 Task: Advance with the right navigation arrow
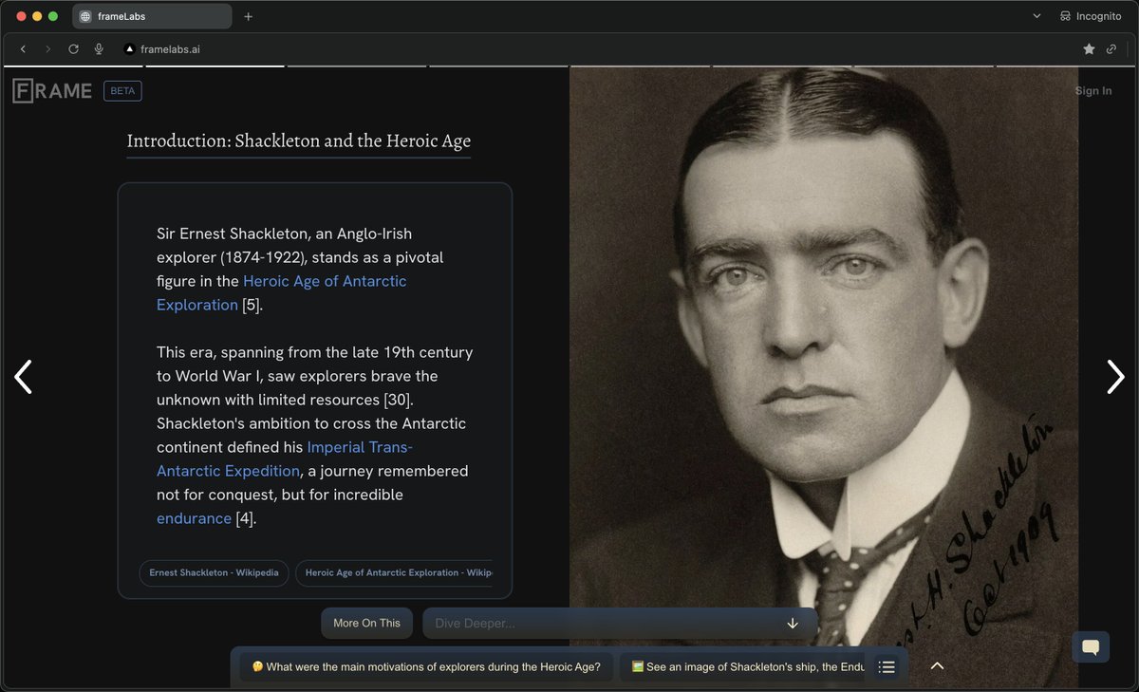pos(1115,377)
